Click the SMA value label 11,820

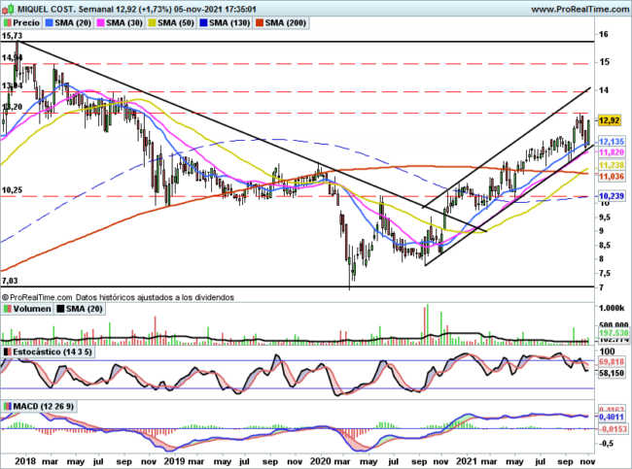[612, 152]
